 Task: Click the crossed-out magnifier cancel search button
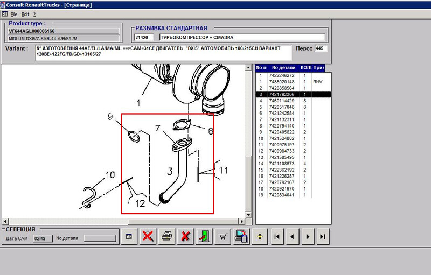[x=148, y=236]
